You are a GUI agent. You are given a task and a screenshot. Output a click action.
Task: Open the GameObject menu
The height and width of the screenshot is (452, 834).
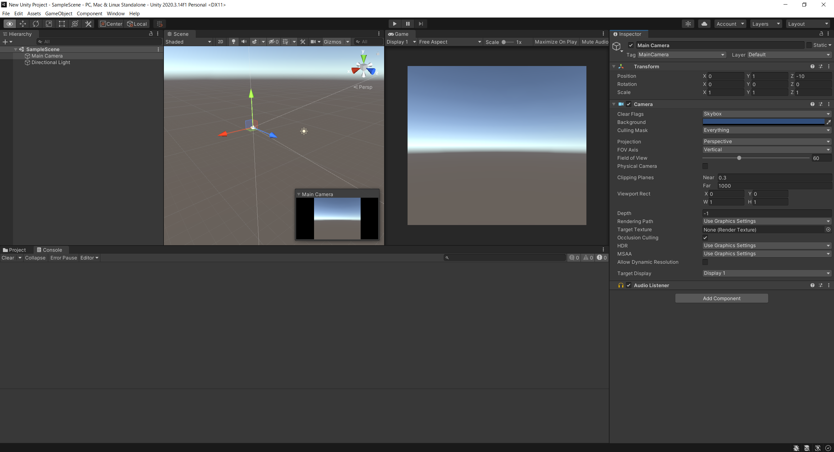click(x=59, y=13)
